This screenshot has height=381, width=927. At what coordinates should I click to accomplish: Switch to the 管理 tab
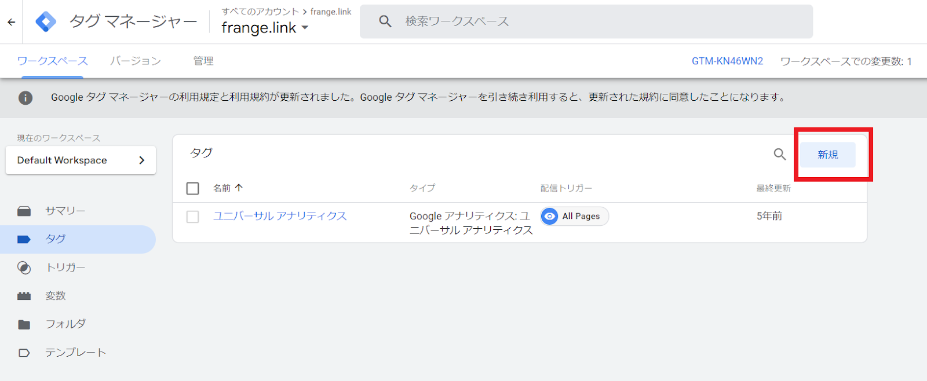(203, 61)
